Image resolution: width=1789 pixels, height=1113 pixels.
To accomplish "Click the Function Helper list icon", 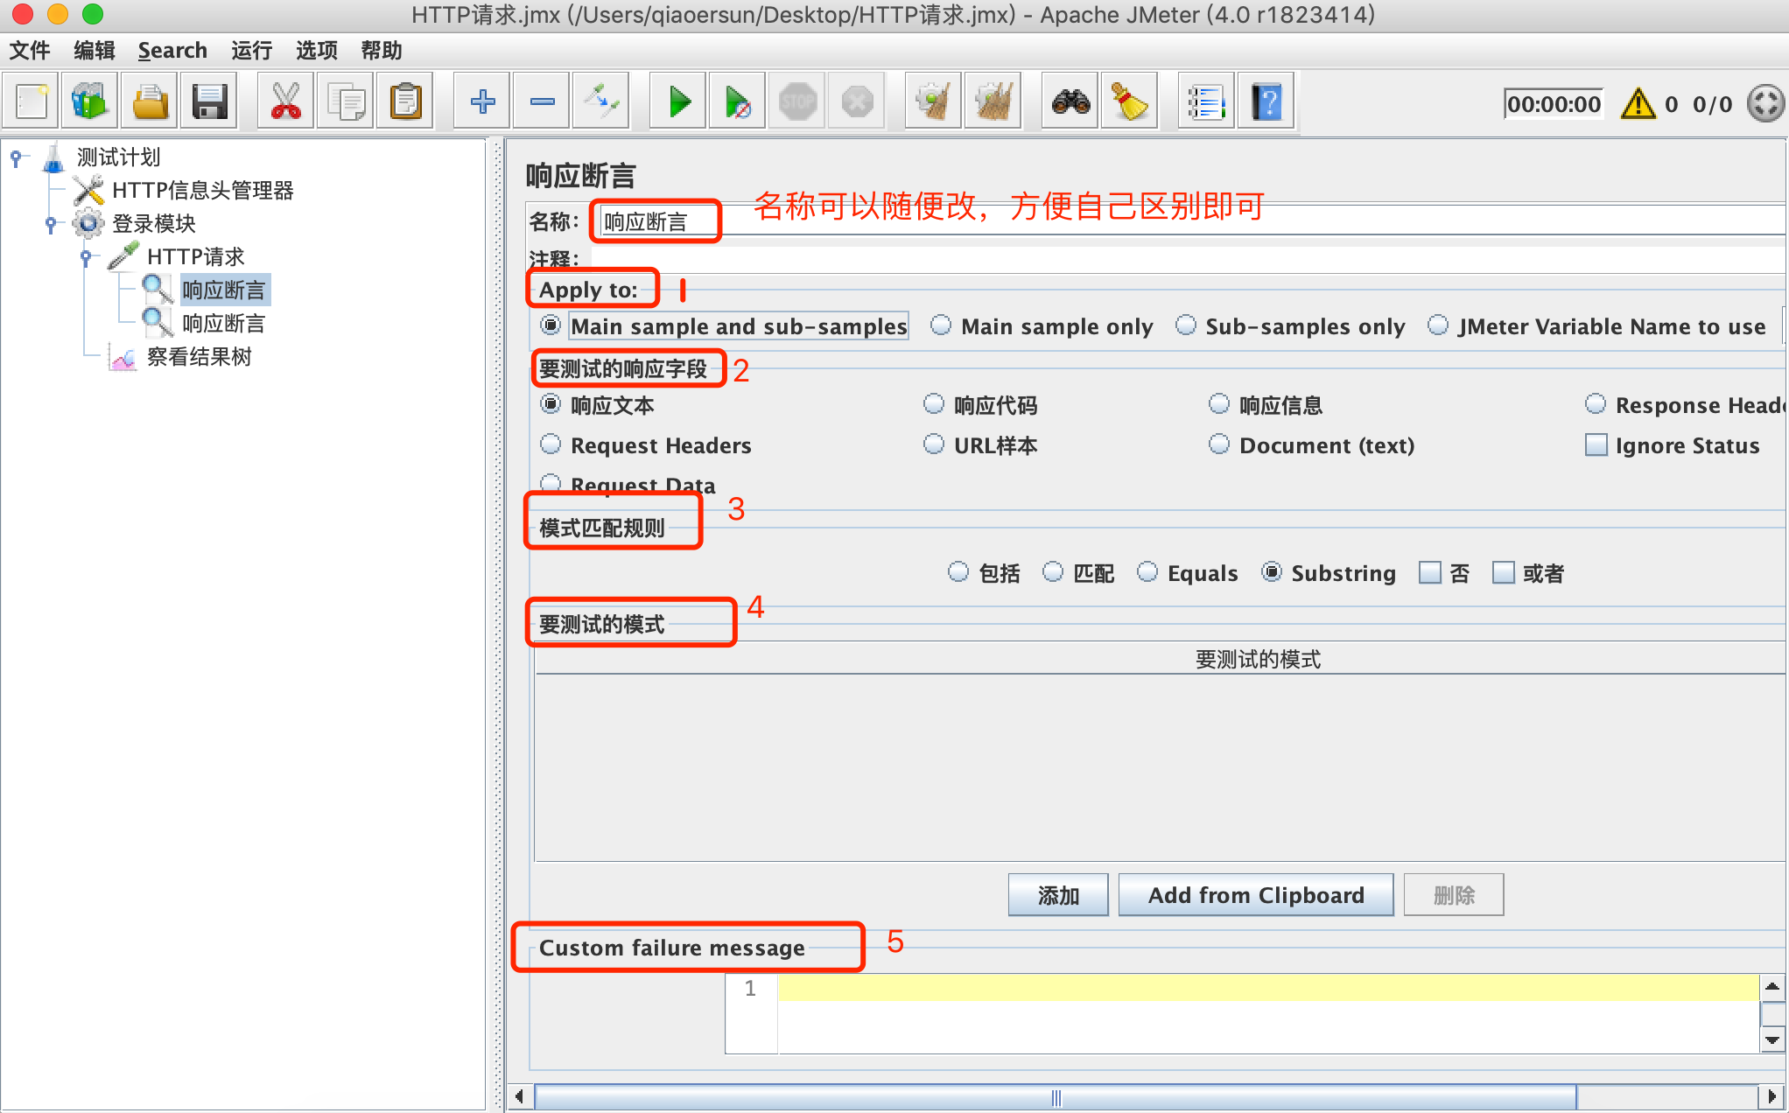I will (x=1205, y=102).
